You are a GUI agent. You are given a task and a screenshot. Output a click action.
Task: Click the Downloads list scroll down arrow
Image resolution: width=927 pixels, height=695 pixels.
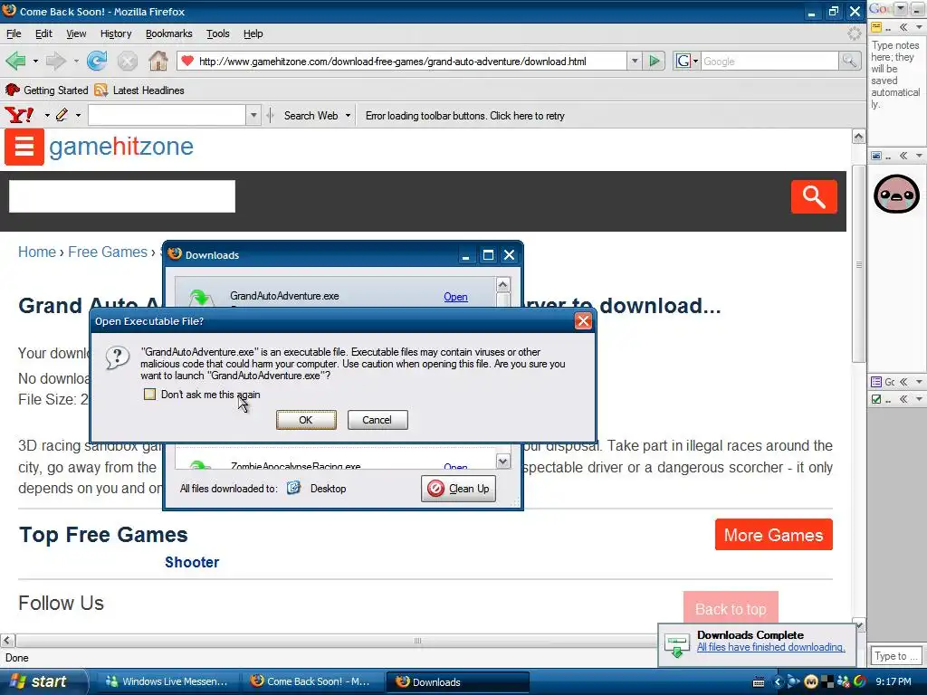(x=503, y=461)
